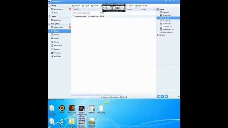Click the round icon beside iPad device name
The image size is (228, 128).
point(69,24)
